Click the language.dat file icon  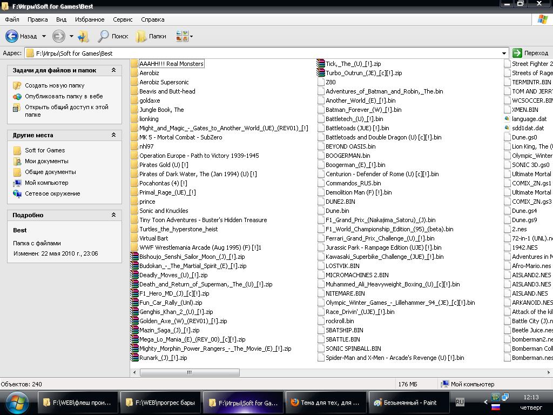tap(507, 119)
